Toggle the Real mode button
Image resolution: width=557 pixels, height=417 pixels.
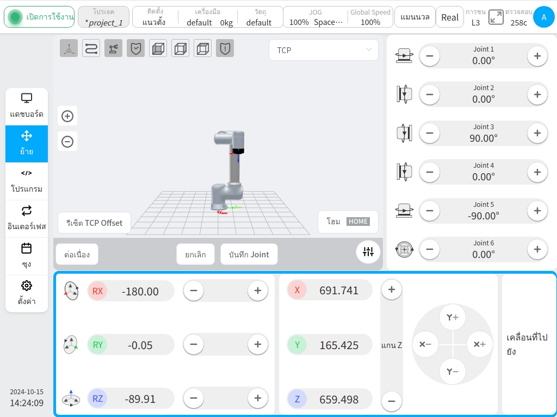(x=450, y=17)
